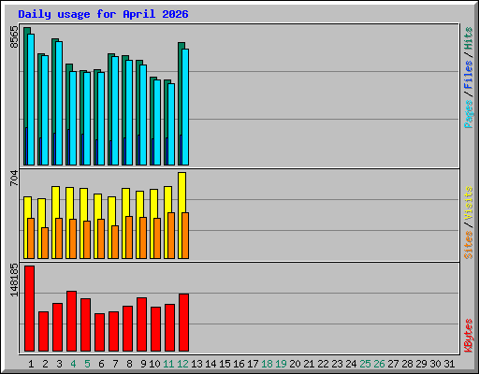Click day "29" on the x-axis
The image size is (479, 374).
click(x=421, y=364)
